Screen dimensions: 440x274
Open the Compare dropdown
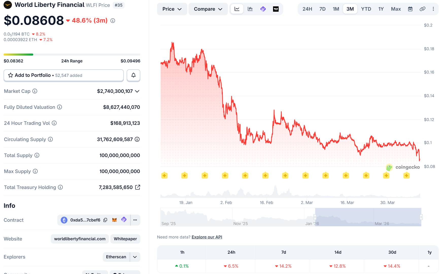click(208, 9)
